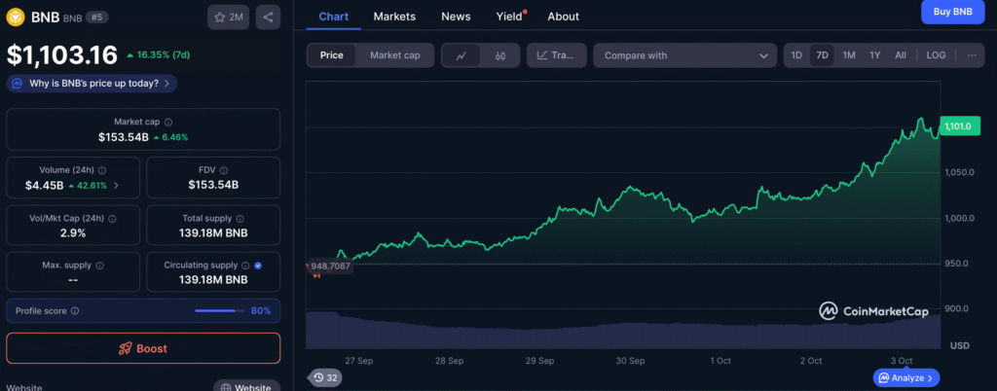Click the history events badge showing 32
Image resolution: width=997 pixels, height=391 pixels.
pyautogui.click(x=325, y=378)
